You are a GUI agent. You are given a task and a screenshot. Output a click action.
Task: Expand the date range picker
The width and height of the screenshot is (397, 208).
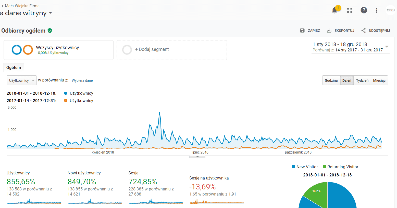pos(387,47)
